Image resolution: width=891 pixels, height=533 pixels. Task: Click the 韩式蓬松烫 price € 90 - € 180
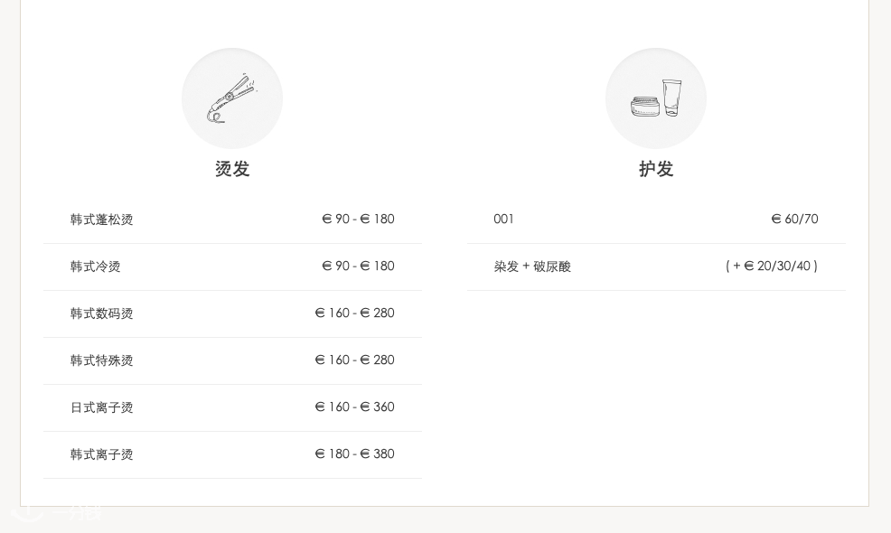358,219
